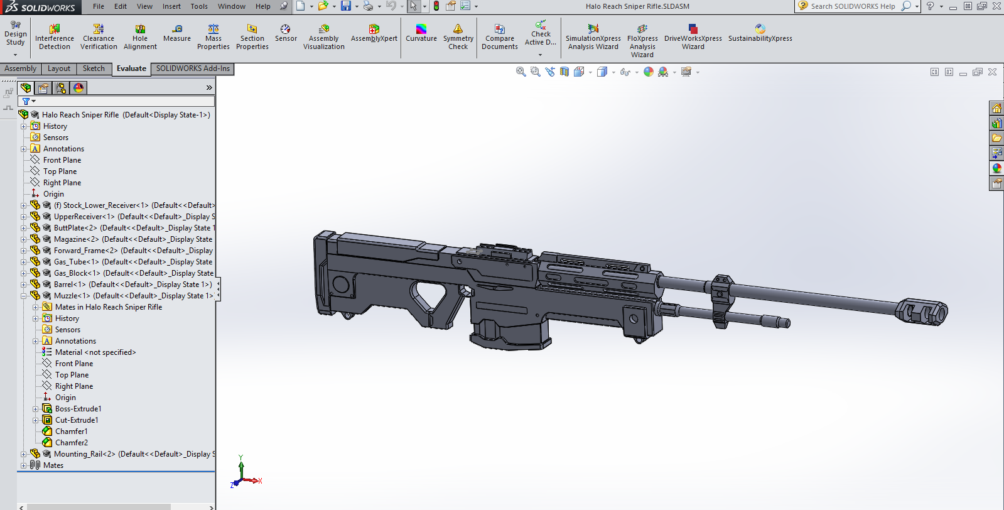Viewport: 1004px width, 510px height.
Task: Switch to the Sketch tab
Action: [x=94, y=68]
